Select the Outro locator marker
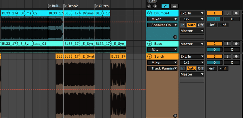 (x=102, y=6)
